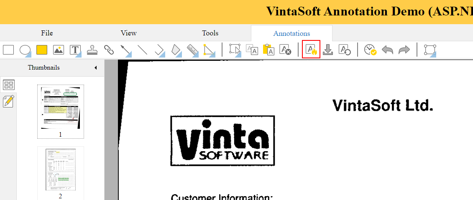Image resolution: width=473 pixels, height=200 pixels.
Task: Burn annotations into the image
Action: coord(311,49)
